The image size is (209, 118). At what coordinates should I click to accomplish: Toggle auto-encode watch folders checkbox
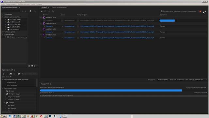pos(162,11)
